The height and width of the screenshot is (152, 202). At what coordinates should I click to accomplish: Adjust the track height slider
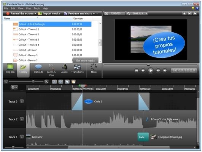[13, 147]
